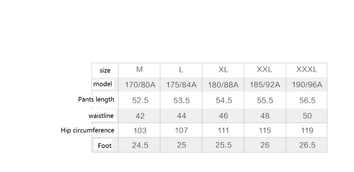Click the 'model' row label

(x=103, y=84)
